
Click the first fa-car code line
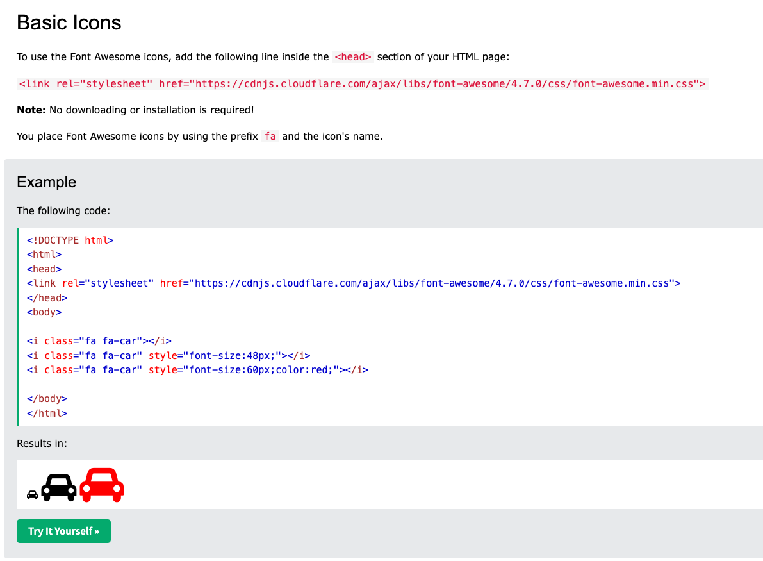click(99, 340)
